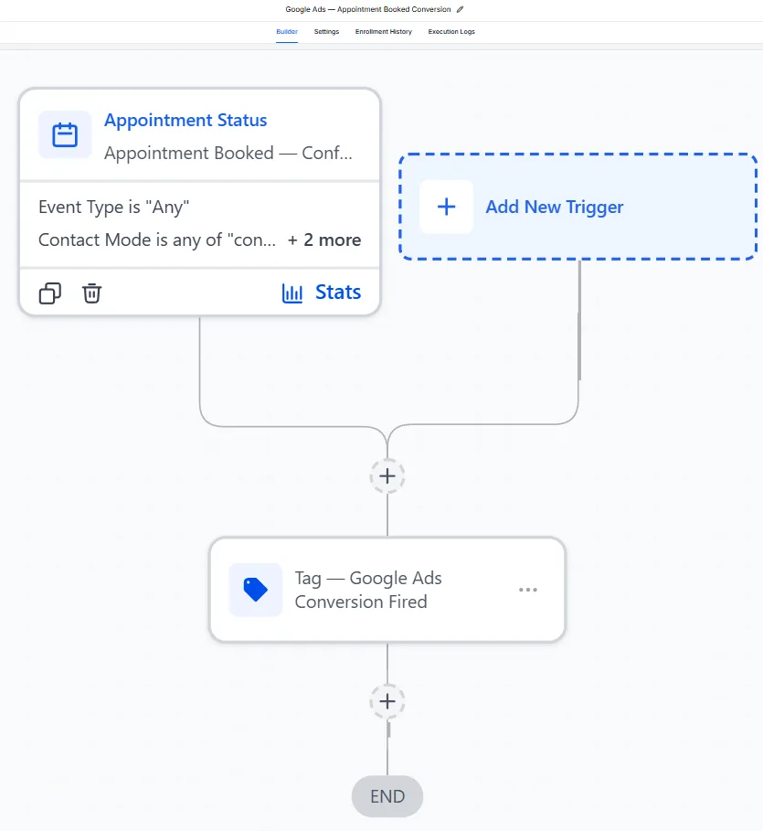Click the "Contact Mode is any of" filter text

tap(157, 240)
